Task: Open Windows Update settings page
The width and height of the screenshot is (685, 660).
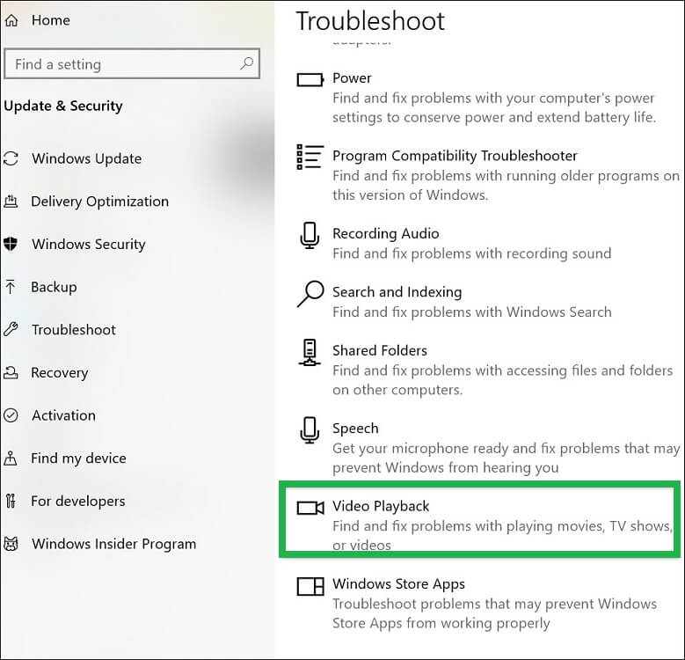Action: tap(86, 158)
